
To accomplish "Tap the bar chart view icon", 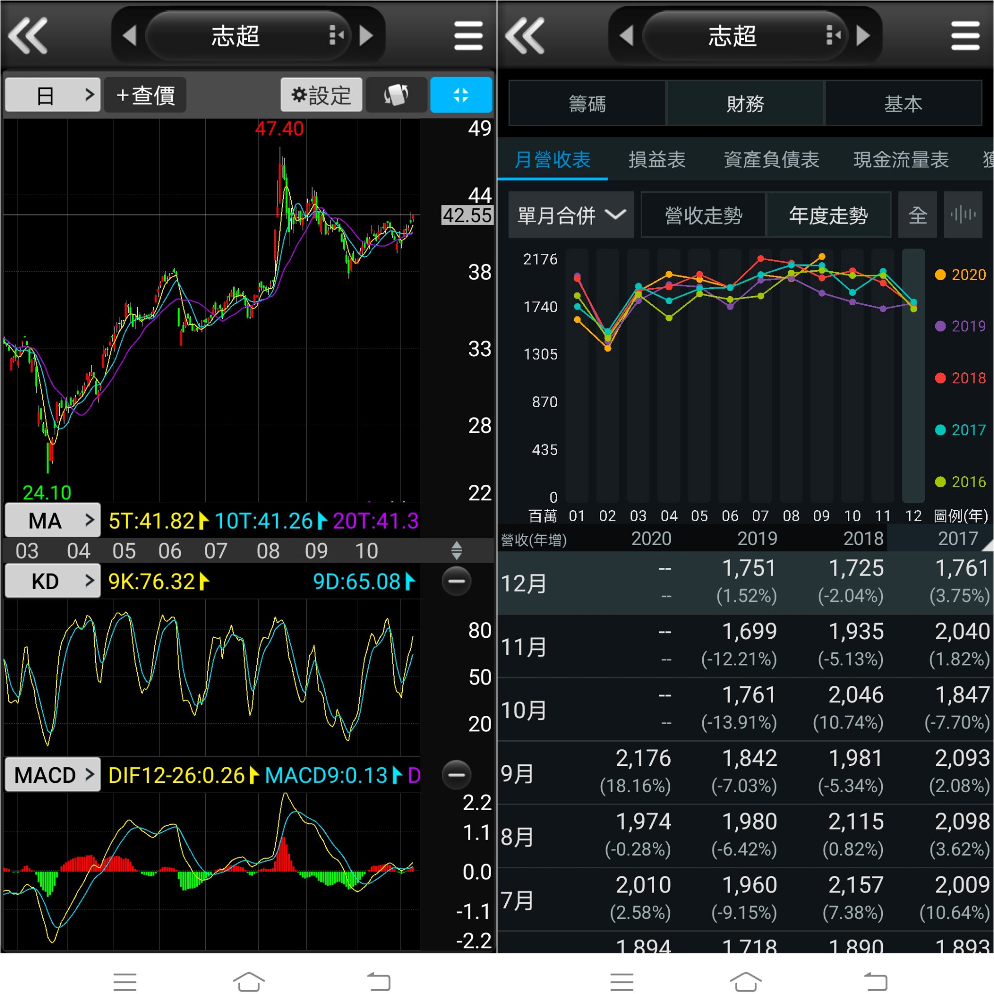I will tap(962, 215).
